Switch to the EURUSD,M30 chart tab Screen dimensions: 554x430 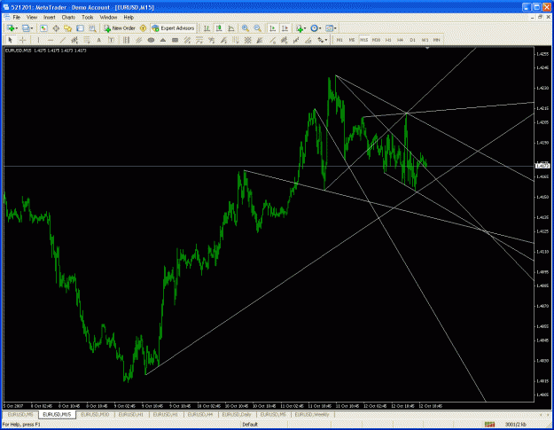pyautogui.click(x=95, y=414)
